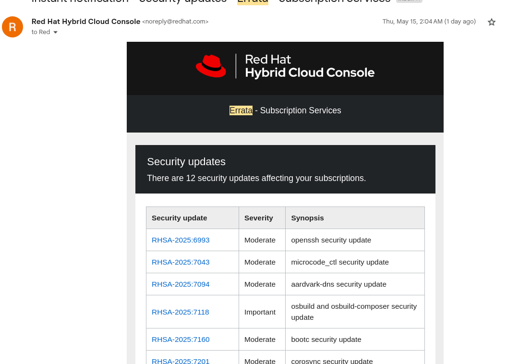Star this Red Hat email
507x364 pixels.
(491, 22)
